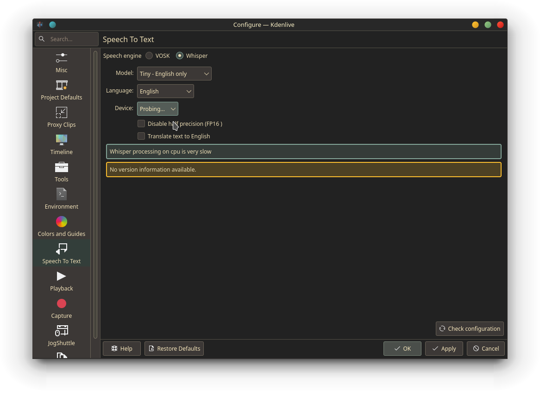
Task: Open Colors and Guides color wheel
Action: click(x=62, y=222)
